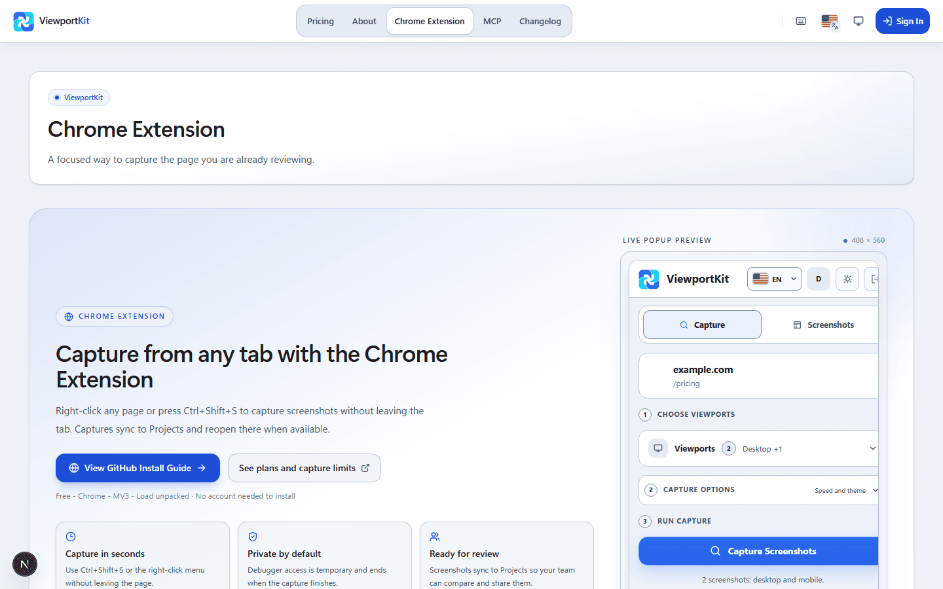Click the ViewportKit breadcrumb badge
This screenshot has height=589, width=943.
(x=79, y=98)
